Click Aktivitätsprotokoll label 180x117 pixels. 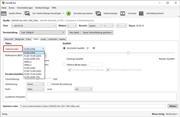[155, 13]
